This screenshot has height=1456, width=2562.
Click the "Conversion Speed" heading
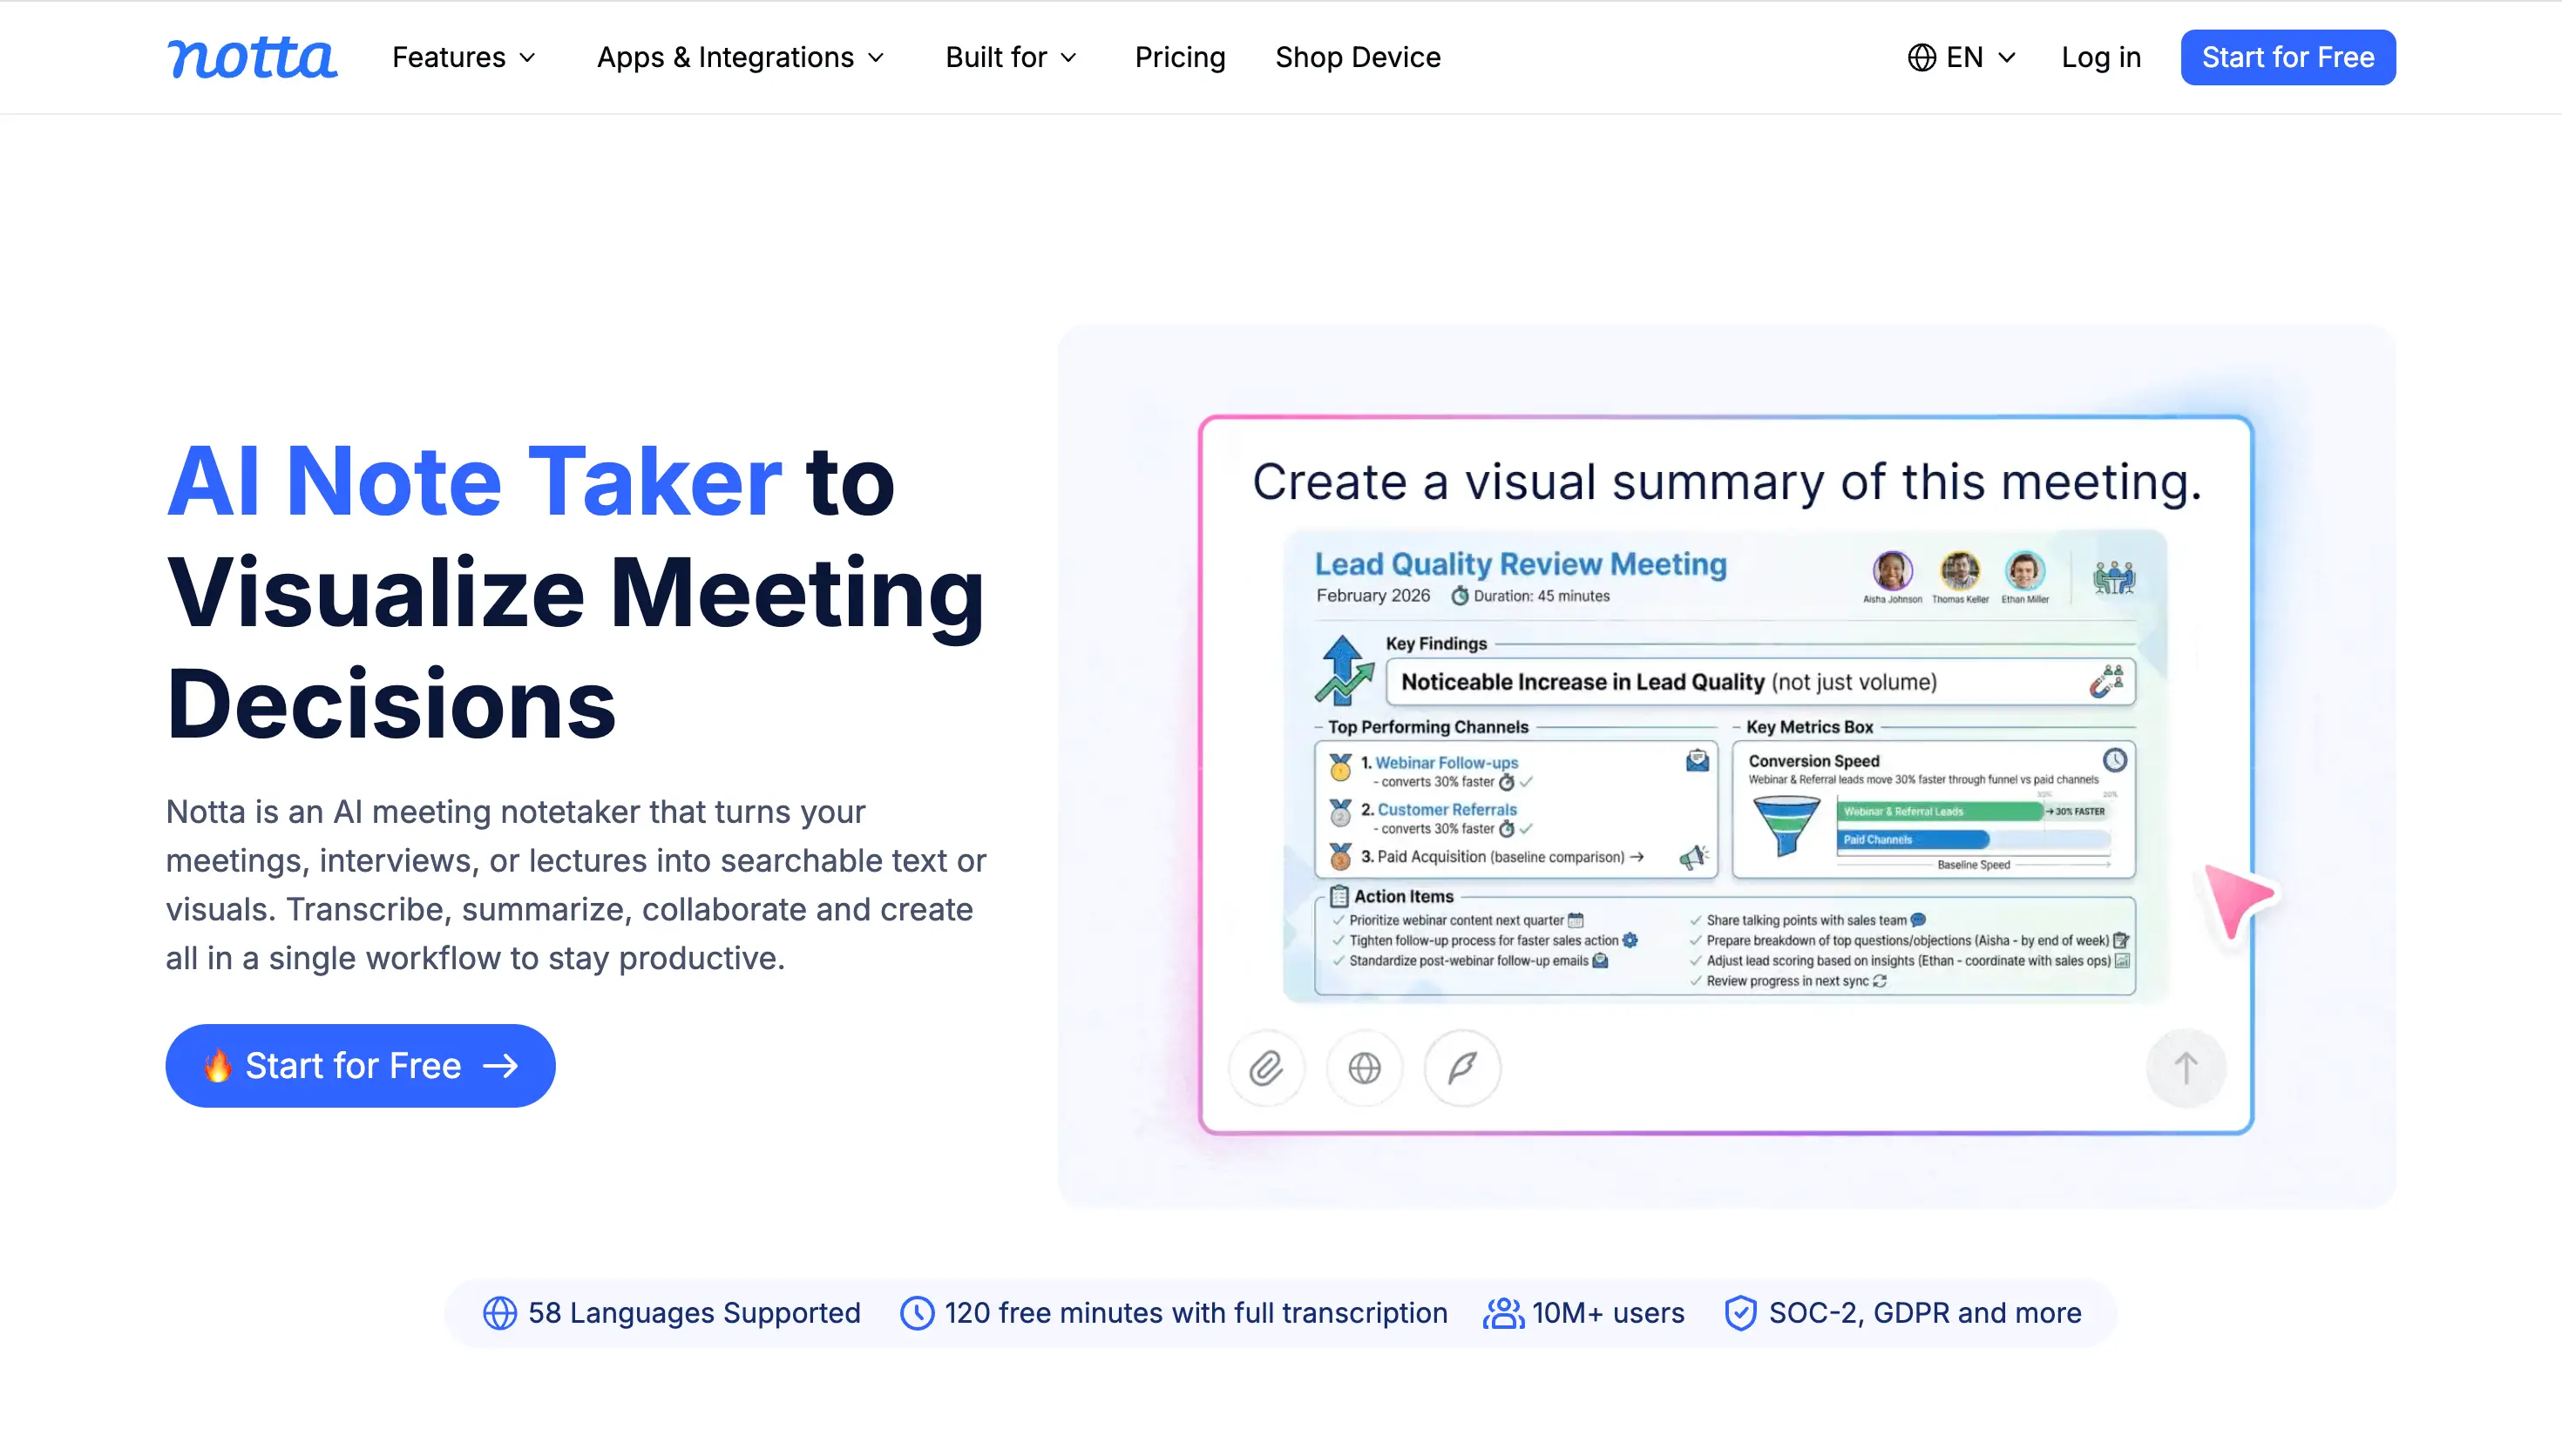coord(1813,761)
